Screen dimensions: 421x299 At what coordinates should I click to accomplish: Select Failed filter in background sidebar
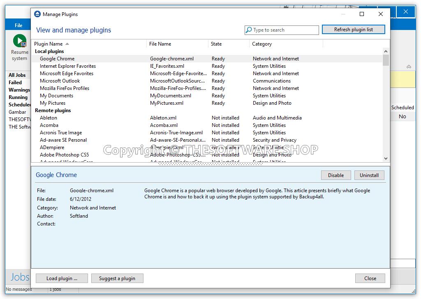pyautogui.click(x=15, y=83)
